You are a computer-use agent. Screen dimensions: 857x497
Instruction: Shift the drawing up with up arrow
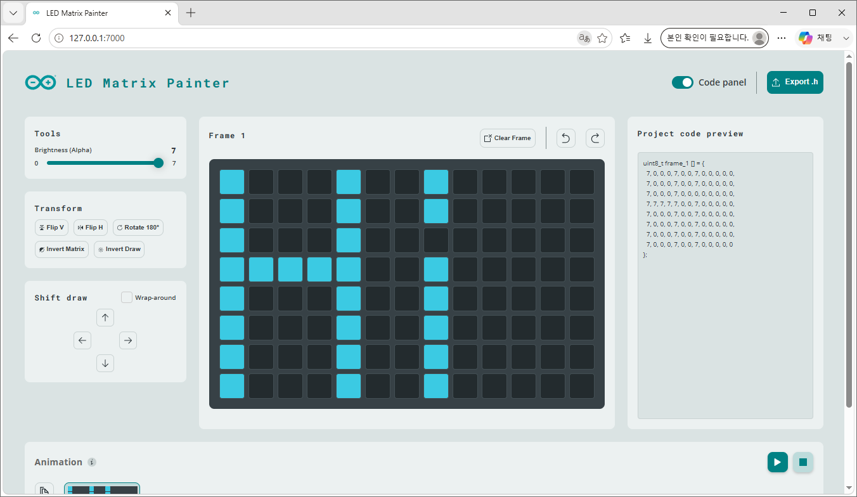click(x=105, y=318)
